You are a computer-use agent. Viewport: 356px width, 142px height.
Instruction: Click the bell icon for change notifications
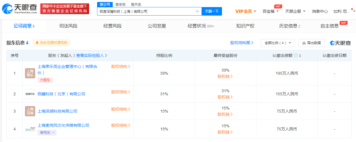pos(37,43)
